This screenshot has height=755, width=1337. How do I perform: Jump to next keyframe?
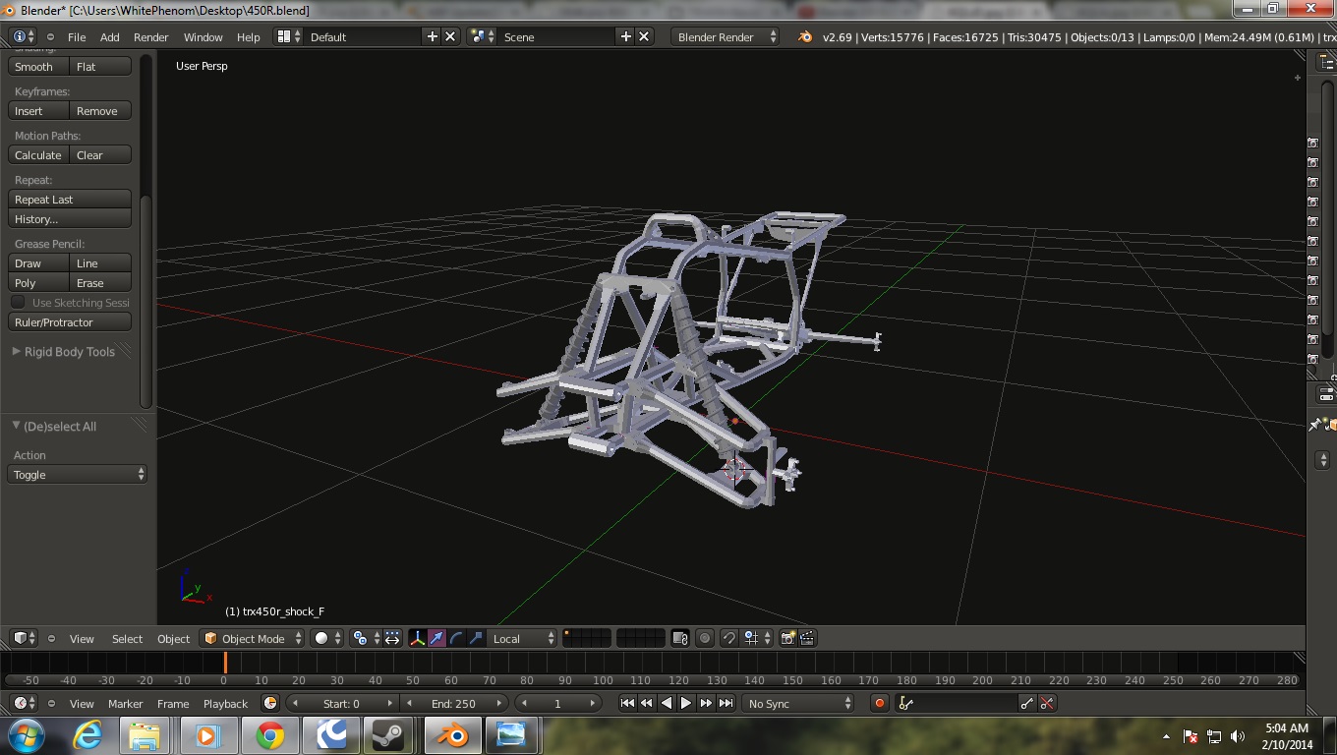pyautogui.click(x=706, y=703)
